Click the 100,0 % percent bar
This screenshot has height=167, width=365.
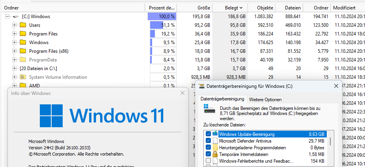[162, 17]
